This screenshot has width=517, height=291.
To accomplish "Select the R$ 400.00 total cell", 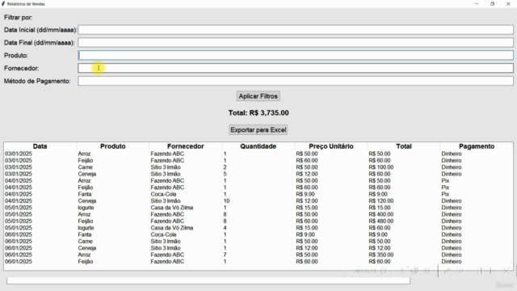I will (380, 214).
